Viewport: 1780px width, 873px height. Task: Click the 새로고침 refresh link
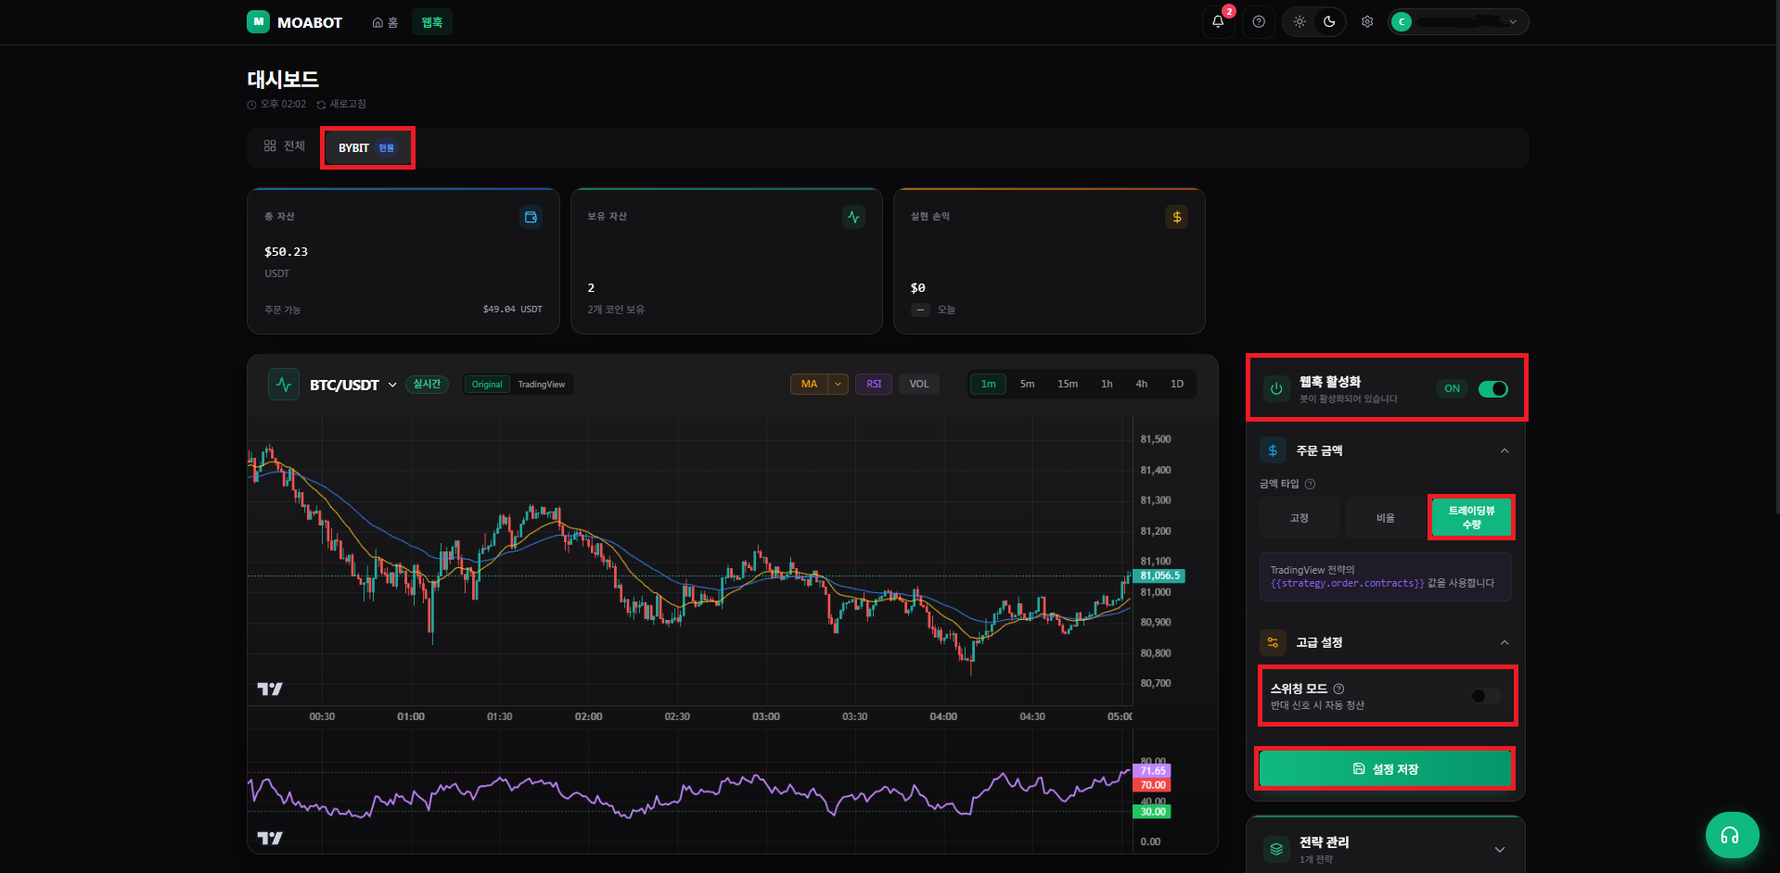pos(341,105)
